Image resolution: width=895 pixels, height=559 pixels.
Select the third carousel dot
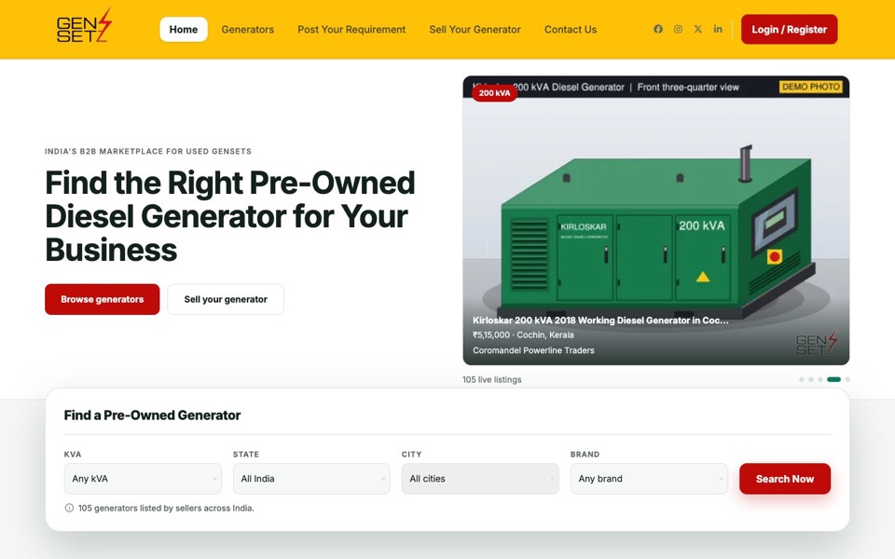pyautogui.click(x=820, y=379)
